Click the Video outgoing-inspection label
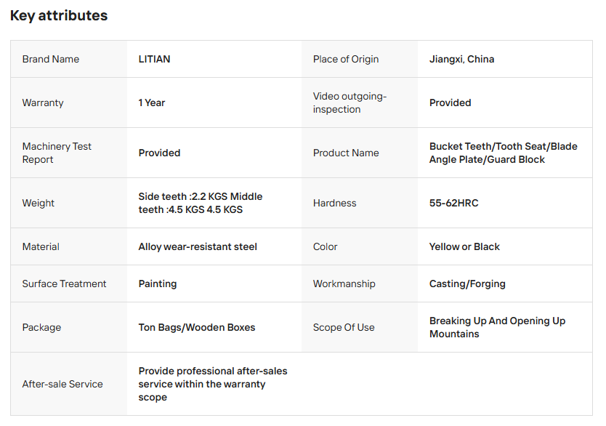The height and width of the screenshot is (426, 606). pyautogui.click(x=350, y=103)
